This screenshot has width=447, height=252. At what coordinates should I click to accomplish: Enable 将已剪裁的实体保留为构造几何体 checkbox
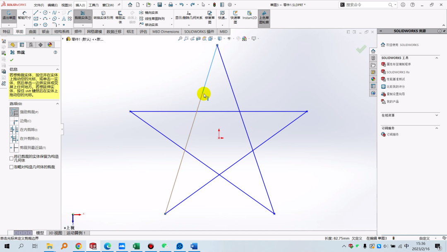tap(11, 158)
